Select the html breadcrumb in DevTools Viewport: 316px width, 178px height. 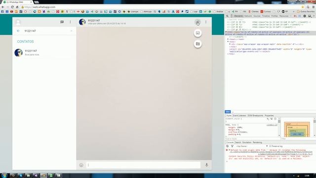228,112
